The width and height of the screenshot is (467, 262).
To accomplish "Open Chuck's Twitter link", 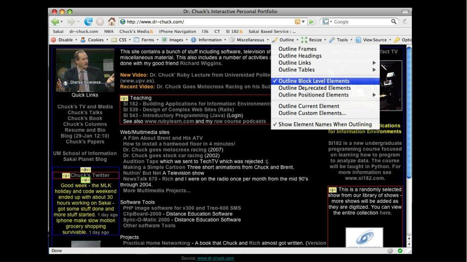I will point(90,175).
